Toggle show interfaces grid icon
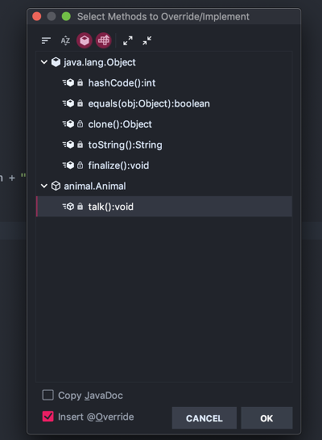The width and height of the screenshot is (322, 440). [104, 40]
